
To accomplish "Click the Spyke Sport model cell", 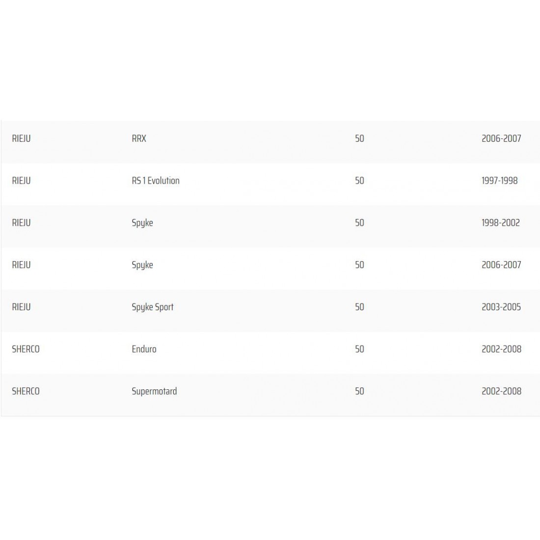I will 153,307.
